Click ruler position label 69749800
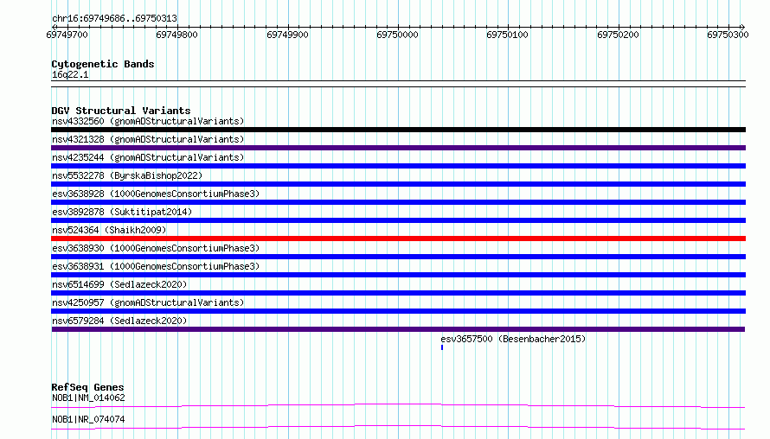770x439 pixels. coord(176,35)
